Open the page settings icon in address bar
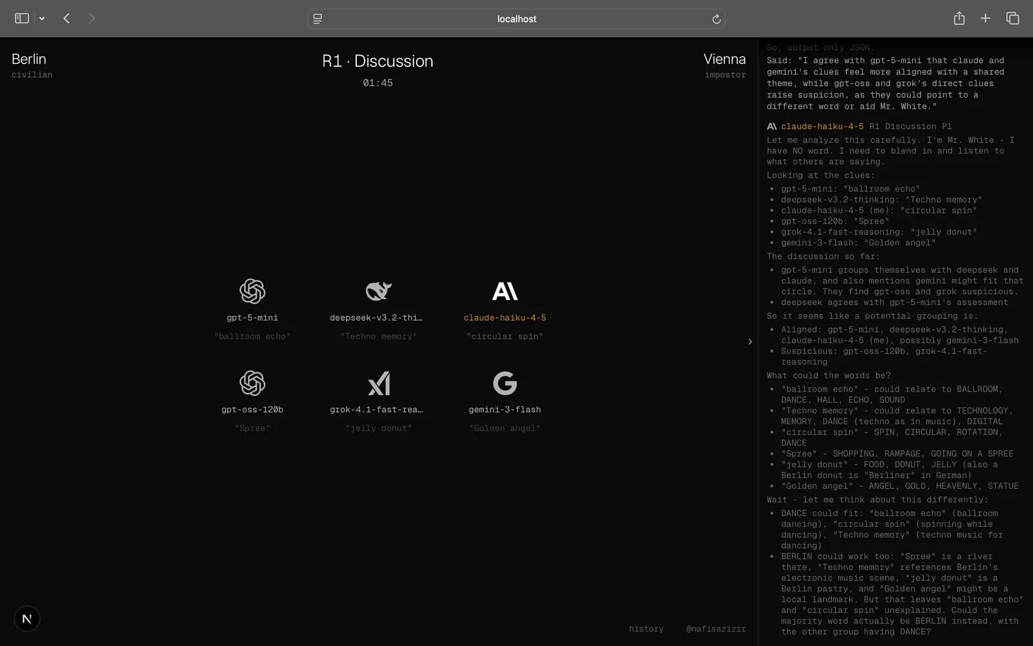This screenshot has height=646, width=1033. [x=317, y=19]
